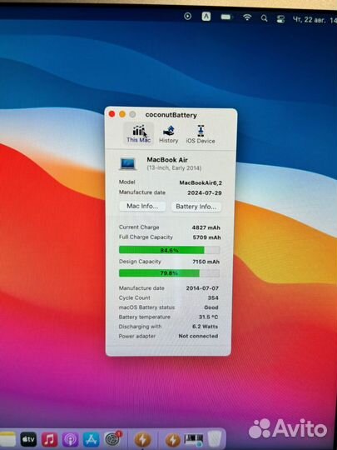Open the Wi-Fi menu
The height and width of the screenshot is (450, 337).
coord(247,17)
